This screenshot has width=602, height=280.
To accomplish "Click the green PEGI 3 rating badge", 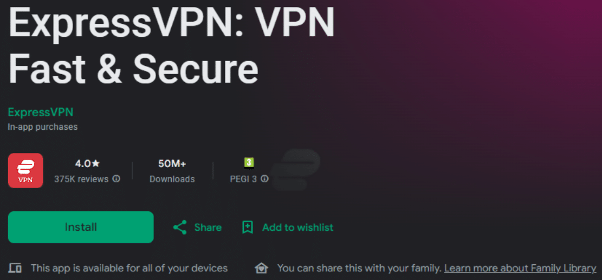I will [x=249, y=162].
